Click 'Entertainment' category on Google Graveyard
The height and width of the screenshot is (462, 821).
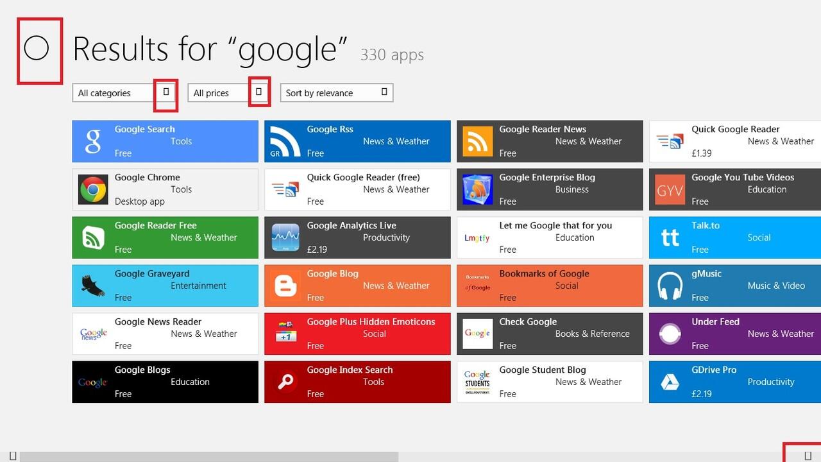(198, 286)
